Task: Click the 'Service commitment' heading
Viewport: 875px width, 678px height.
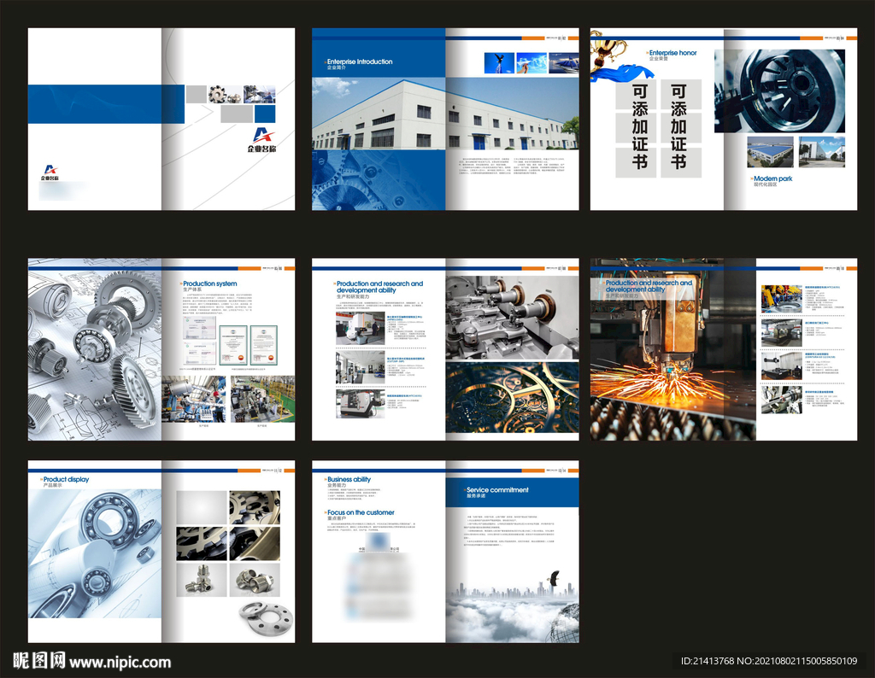Action: point(497,489)
